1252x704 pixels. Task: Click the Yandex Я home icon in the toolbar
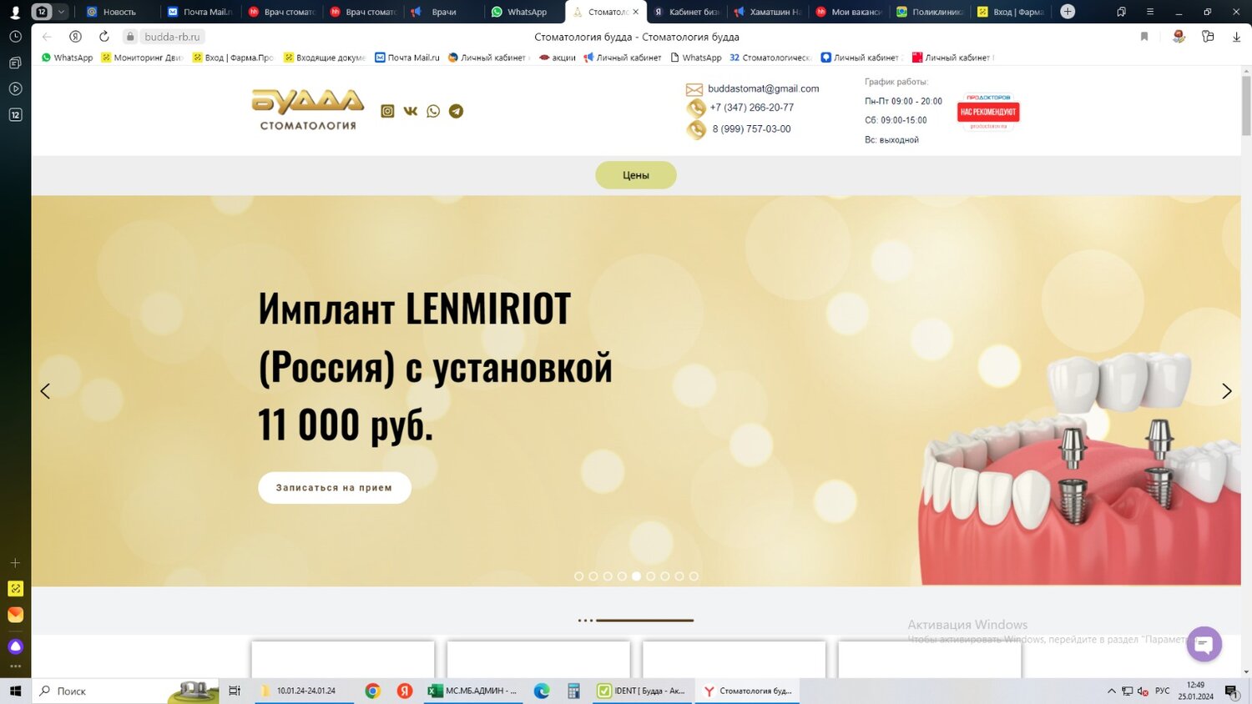click(75, 37)
